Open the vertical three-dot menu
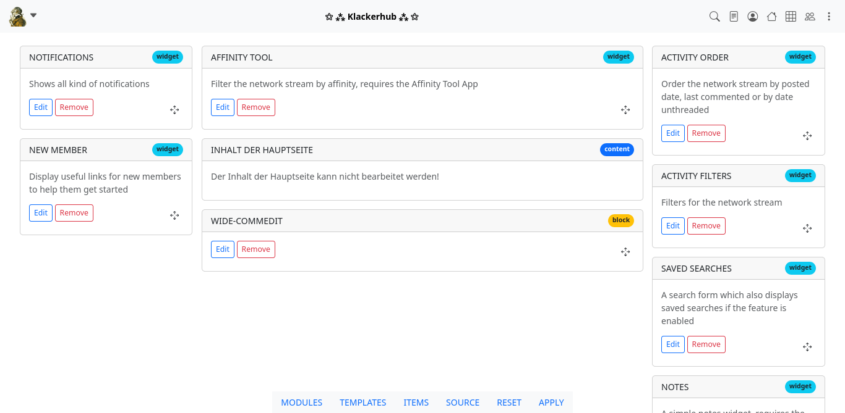The image size is (845, 413). (x=830, y=17)
